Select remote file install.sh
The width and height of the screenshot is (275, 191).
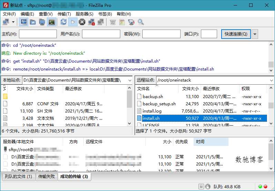click(x=201, y=118)
